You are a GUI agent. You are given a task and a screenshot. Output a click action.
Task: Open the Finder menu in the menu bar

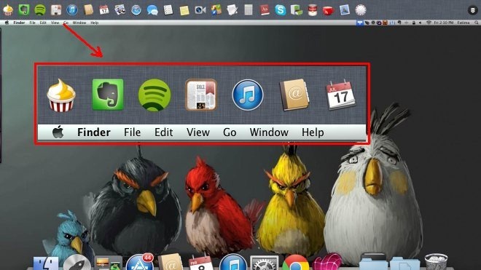[19, 23]
